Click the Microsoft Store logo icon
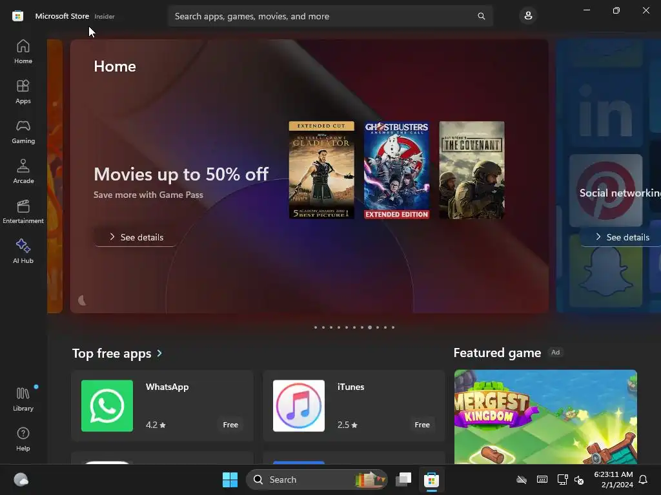The height and width of the screenshot is (495, 661). 17,16
